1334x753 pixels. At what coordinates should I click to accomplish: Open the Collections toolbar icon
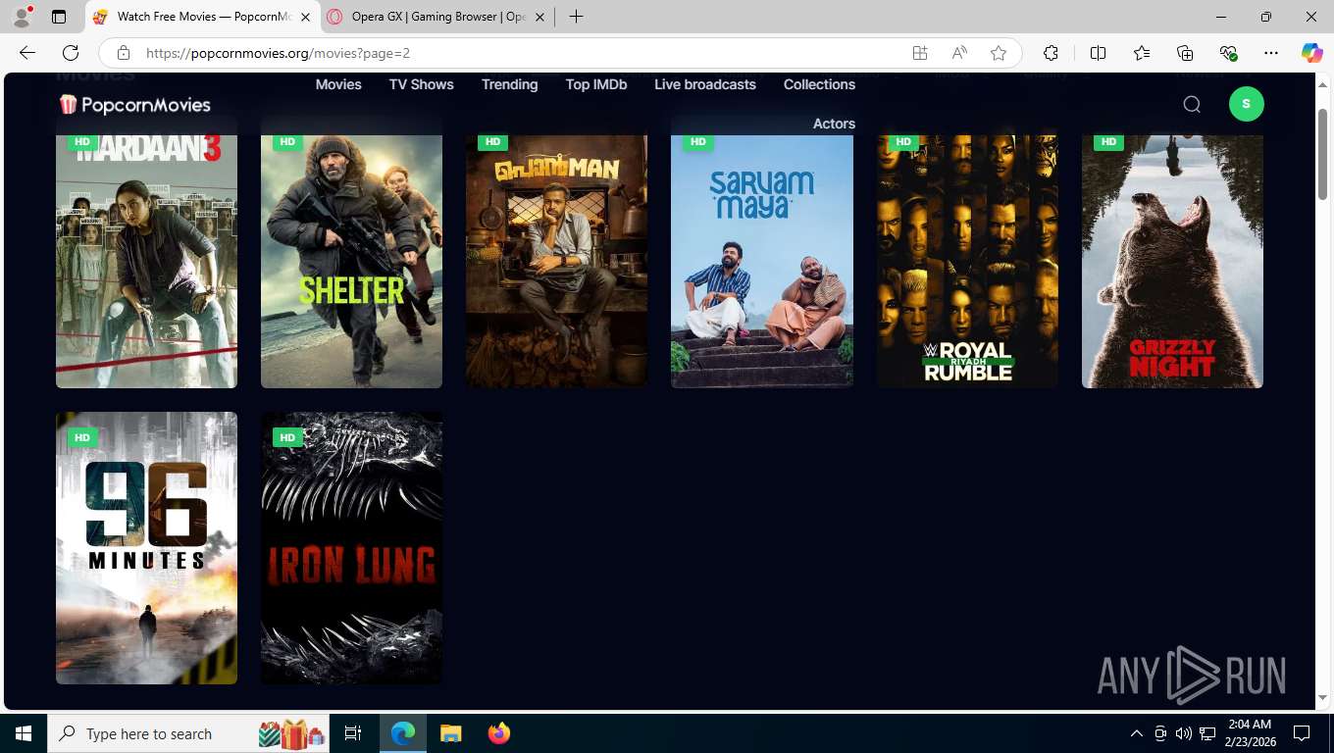[x=1185, y=53]
